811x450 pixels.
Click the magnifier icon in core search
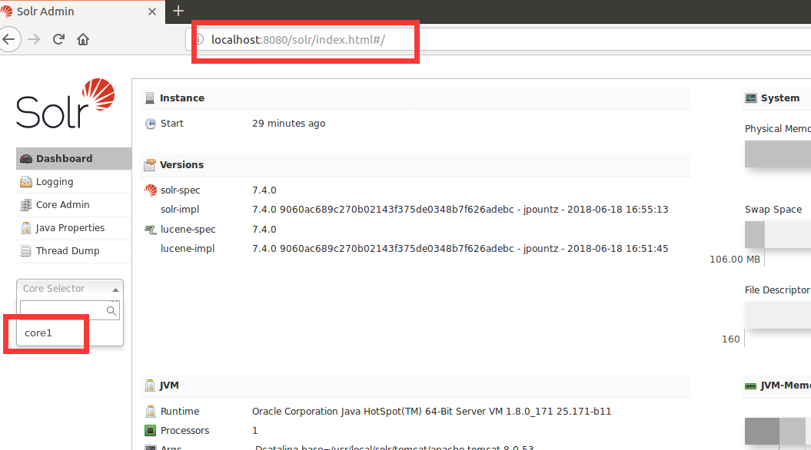pos(111,310)
